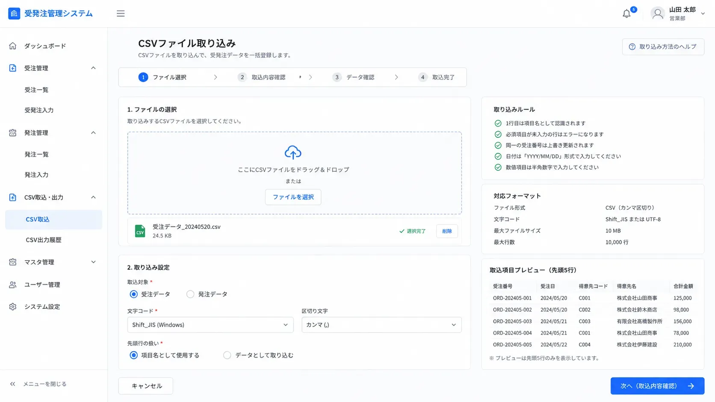The image size is (715, 402).
Task: Click preview cell 株式会社鈴木商店
Action: [x=637, y=310]
